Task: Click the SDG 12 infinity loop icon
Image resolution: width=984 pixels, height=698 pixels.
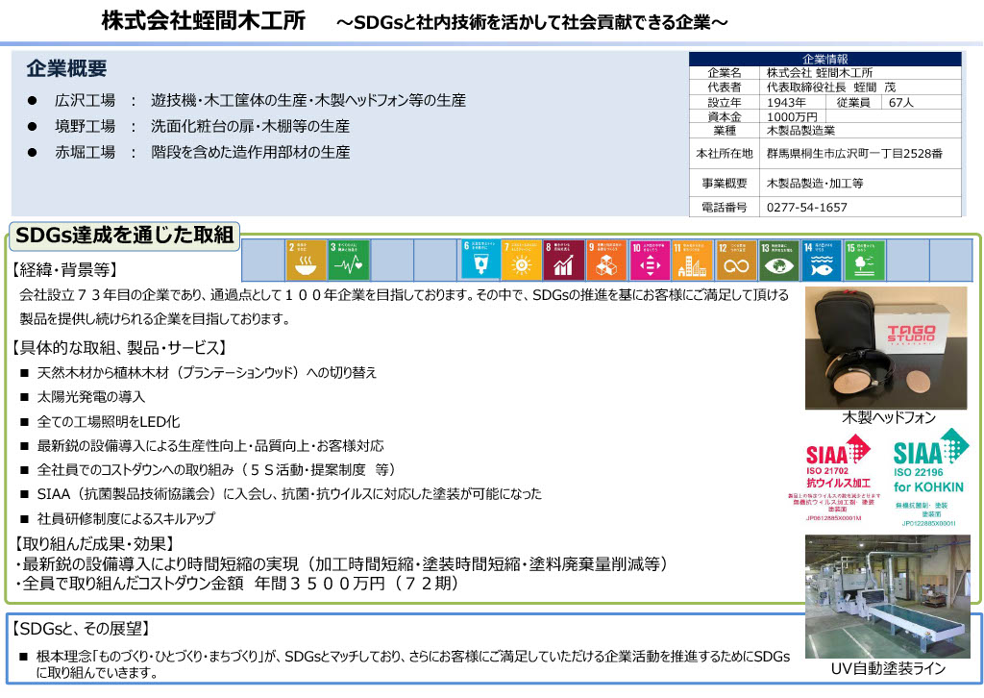Action: point(736,260)
